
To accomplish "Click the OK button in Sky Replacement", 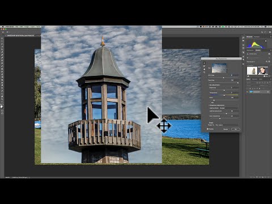I will click(236, 129).
